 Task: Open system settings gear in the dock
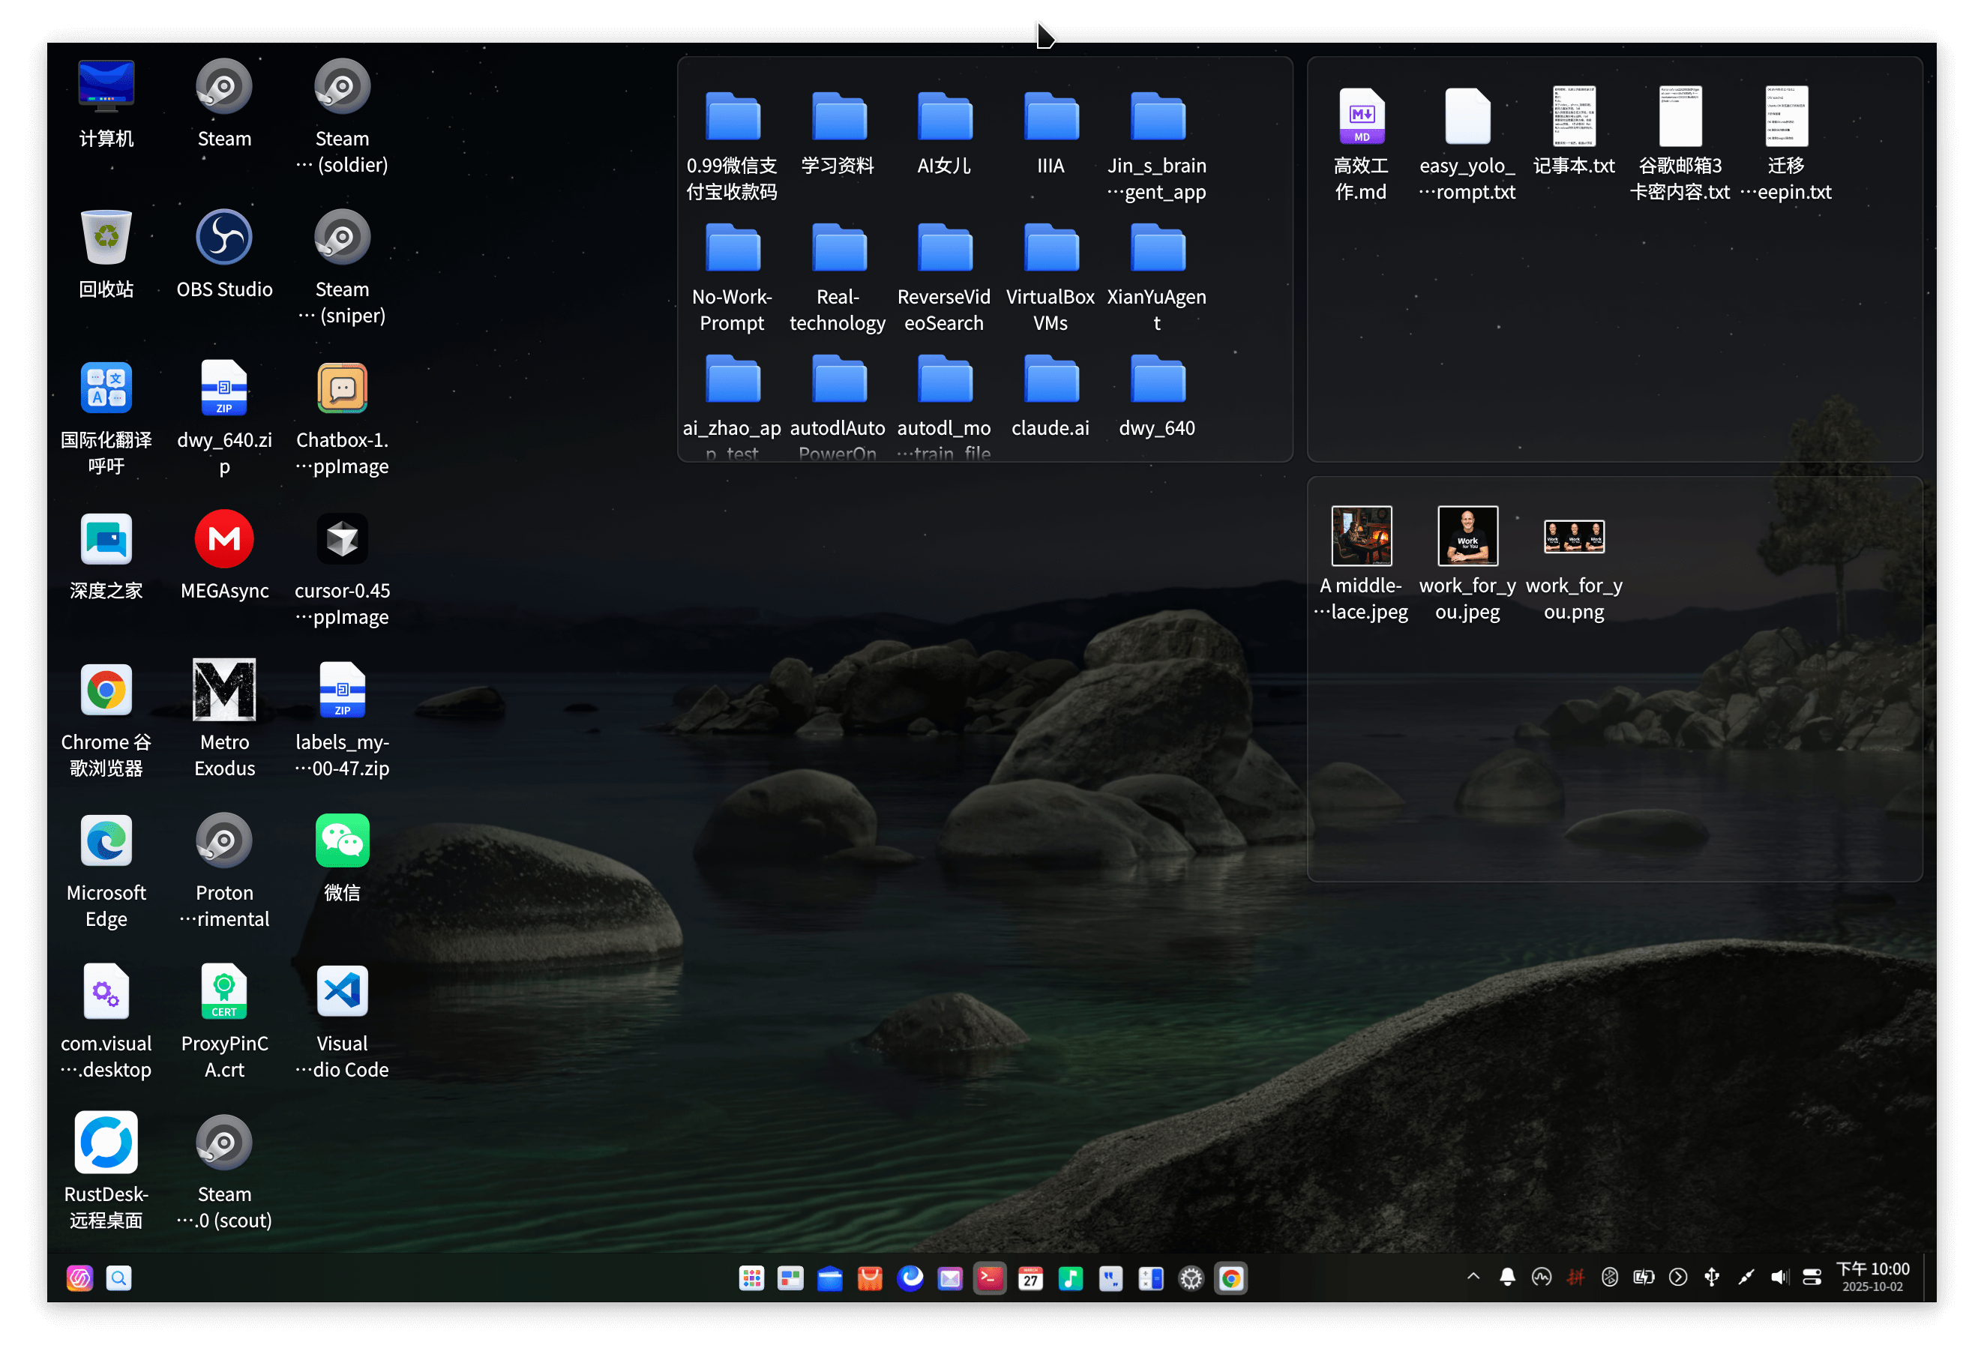[x=1191, y=1278]
